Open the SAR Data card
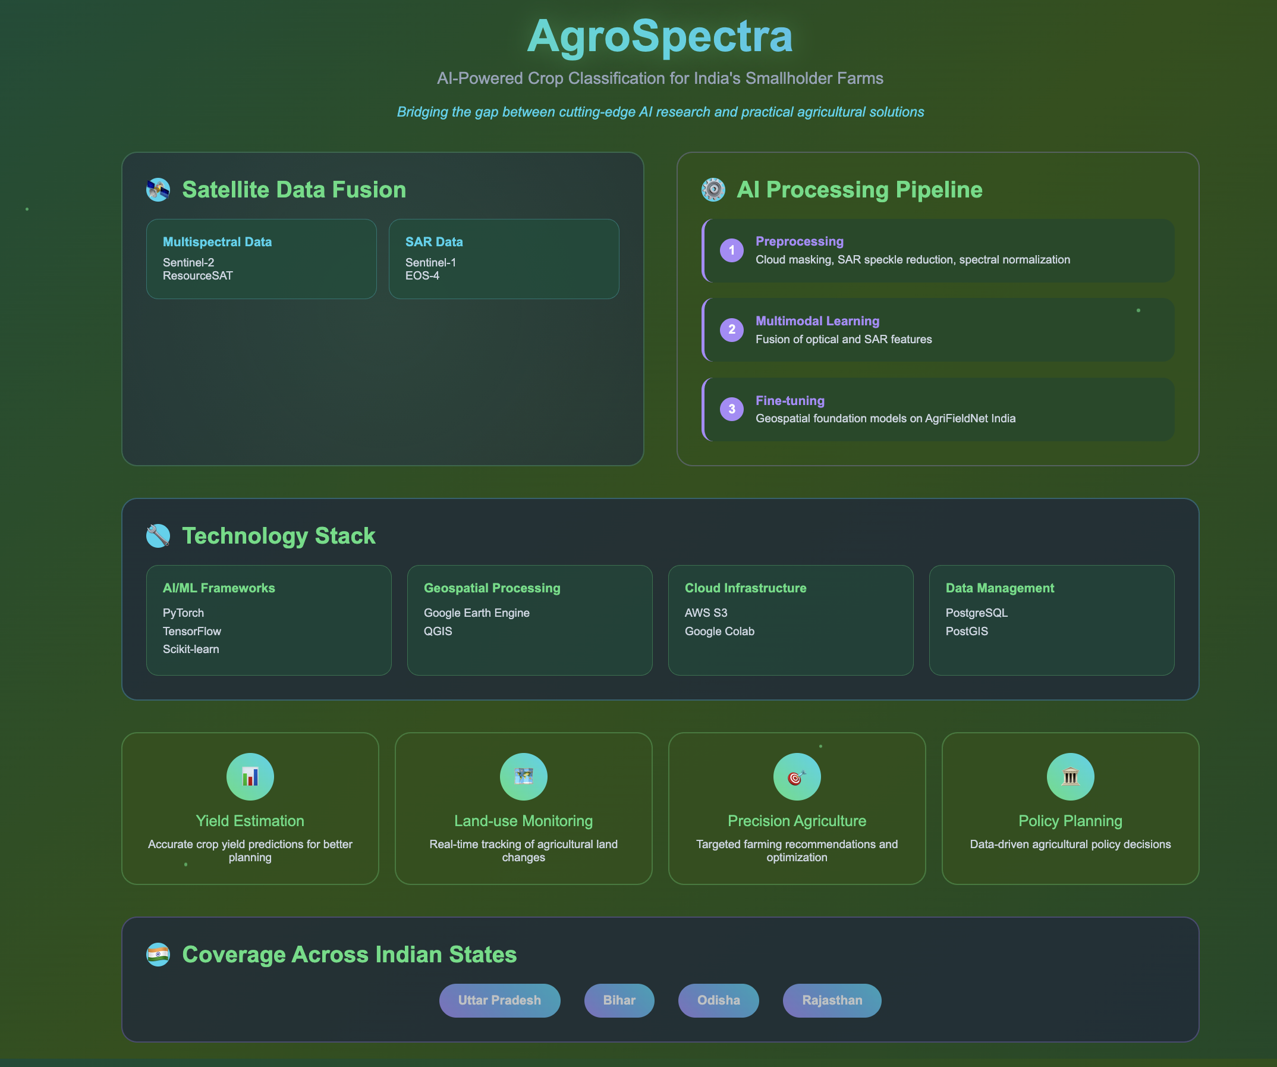 (x=504, y=259)
